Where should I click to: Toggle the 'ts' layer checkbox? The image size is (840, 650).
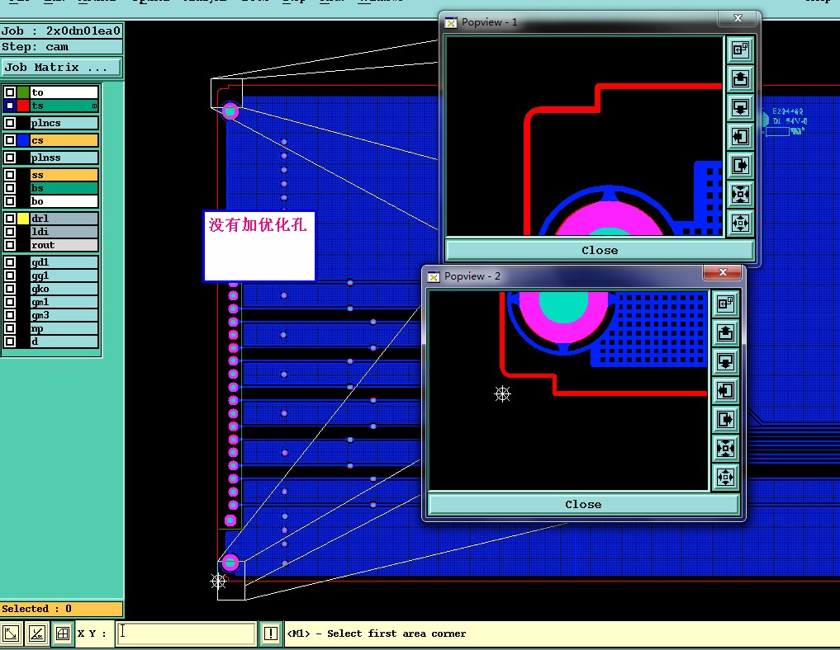10,106
